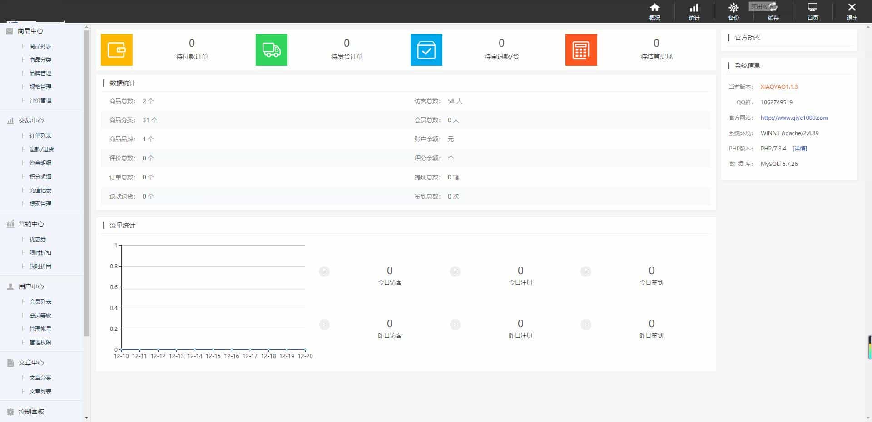Open 资金明细 page

[x=40, y=163]
